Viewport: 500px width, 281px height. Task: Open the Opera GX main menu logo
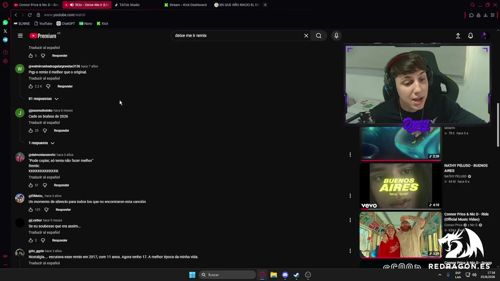click(5, 5)
